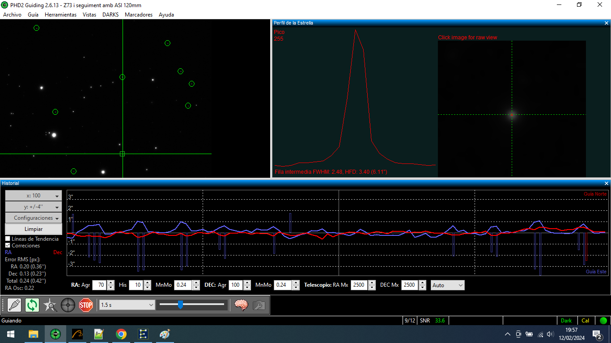Decrease RA His value with down arrow
Screen dimensions: 611x343
[147, 288]
